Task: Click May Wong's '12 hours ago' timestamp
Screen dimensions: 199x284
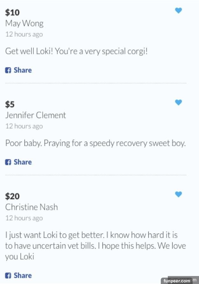Action: click(x=24, y=34)
